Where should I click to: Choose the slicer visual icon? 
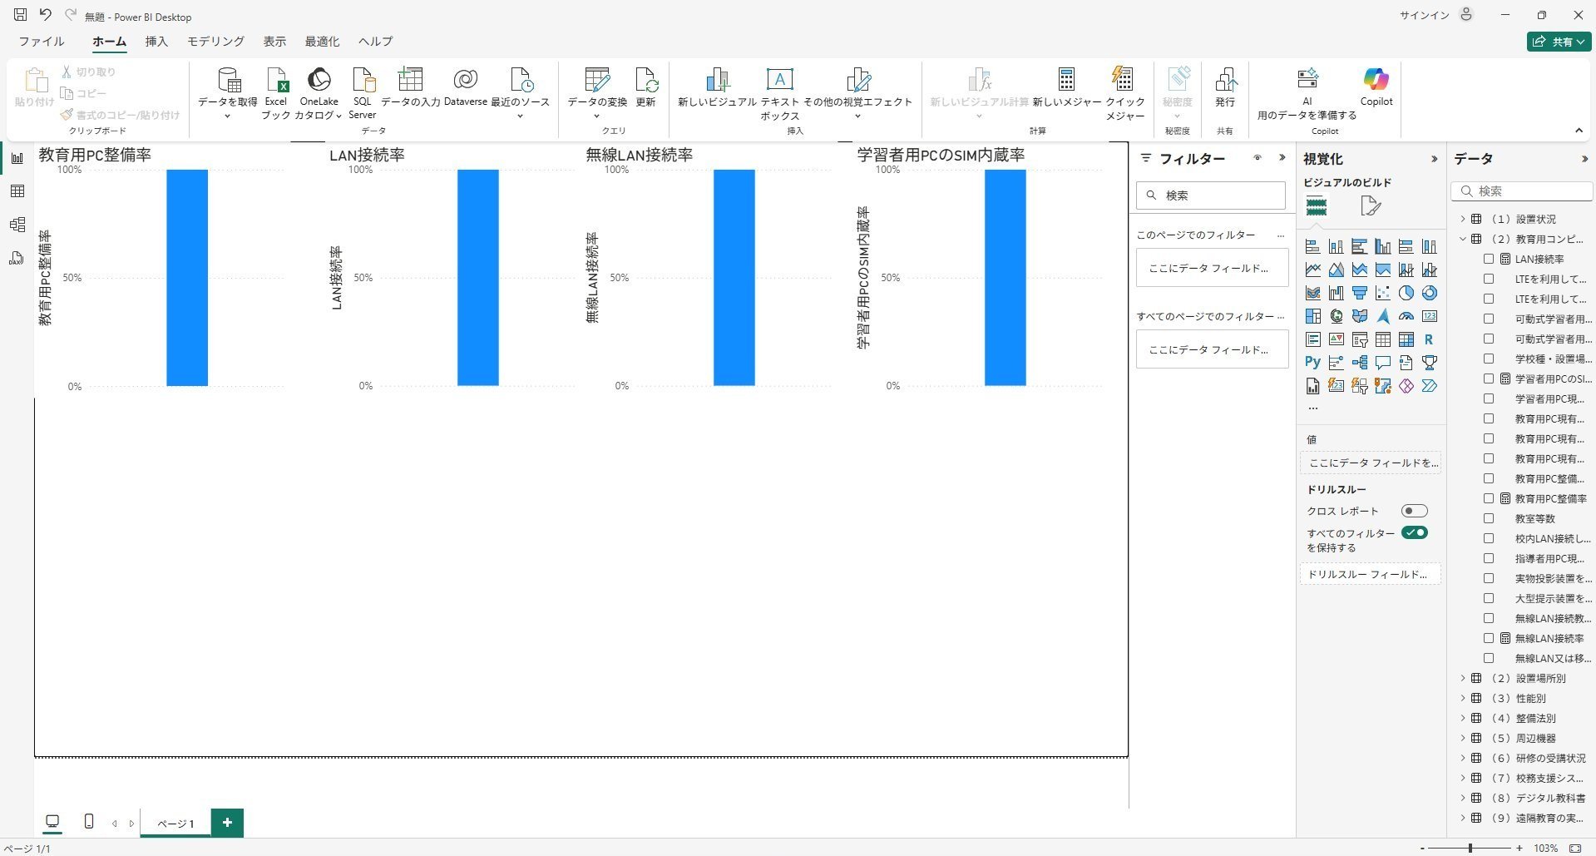[x=1359, y=339]
